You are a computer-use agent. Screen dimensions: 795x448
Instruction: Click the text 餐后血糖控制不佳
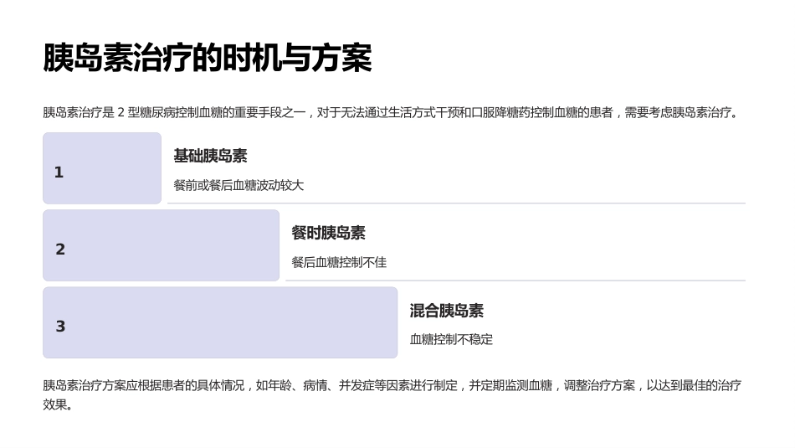pyautogui.click(x=339, y=262)
